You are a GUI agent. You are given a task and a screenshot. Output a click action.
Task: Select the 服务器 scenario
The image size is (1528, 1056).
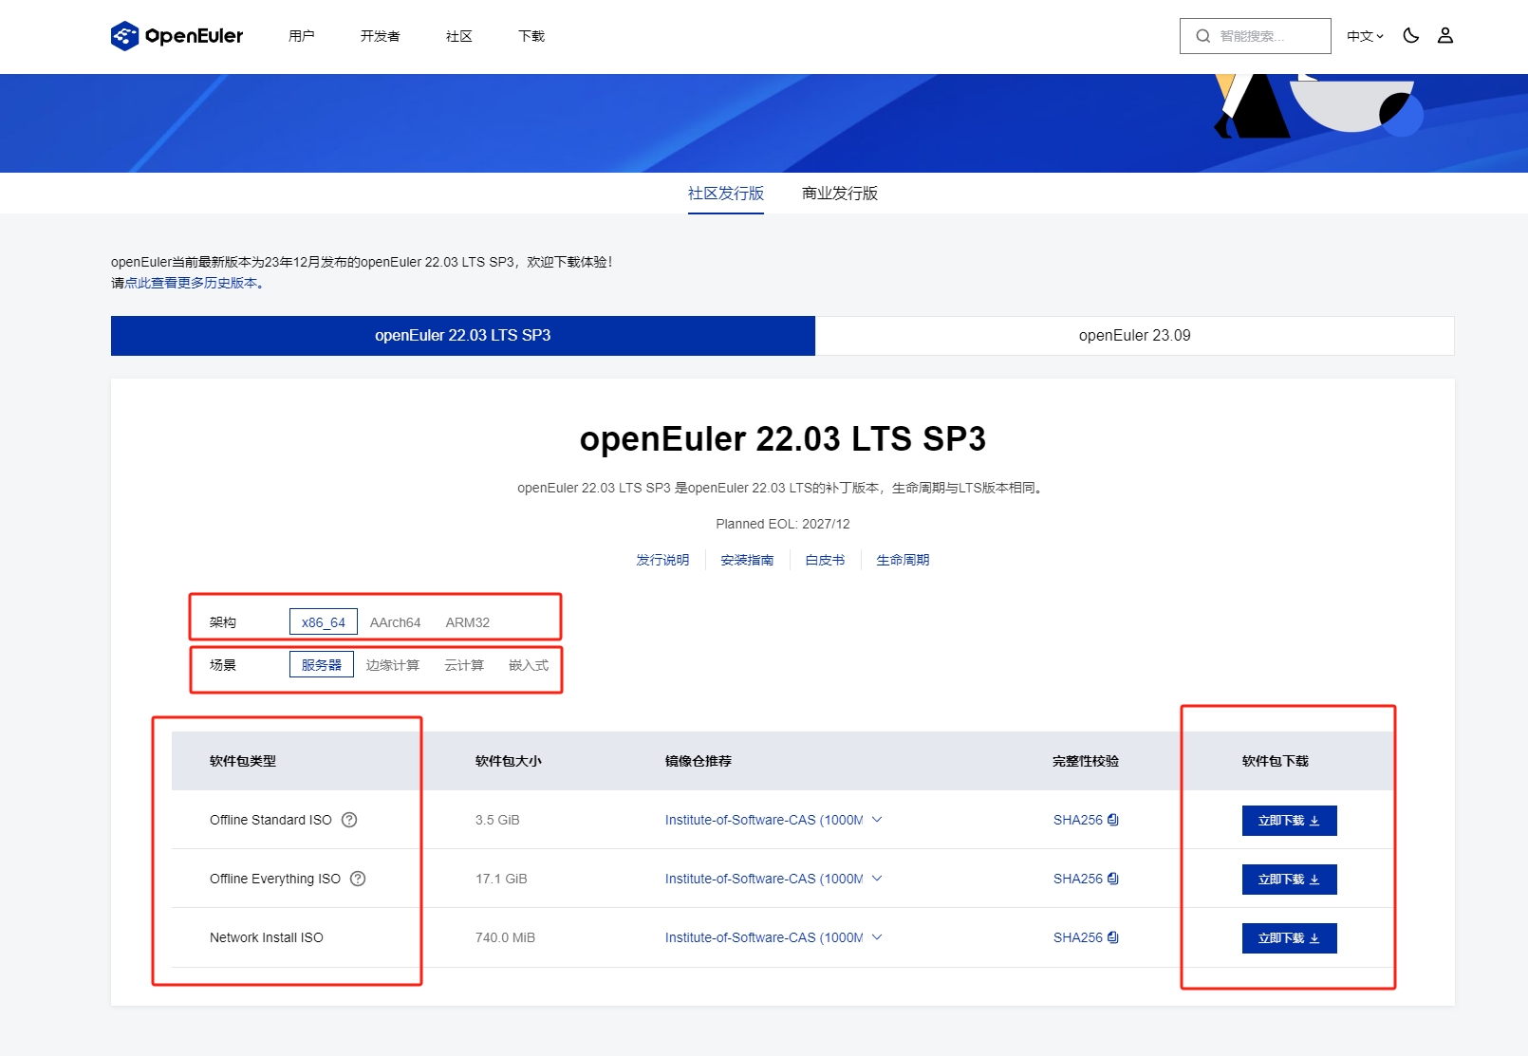tap(322, 665)
